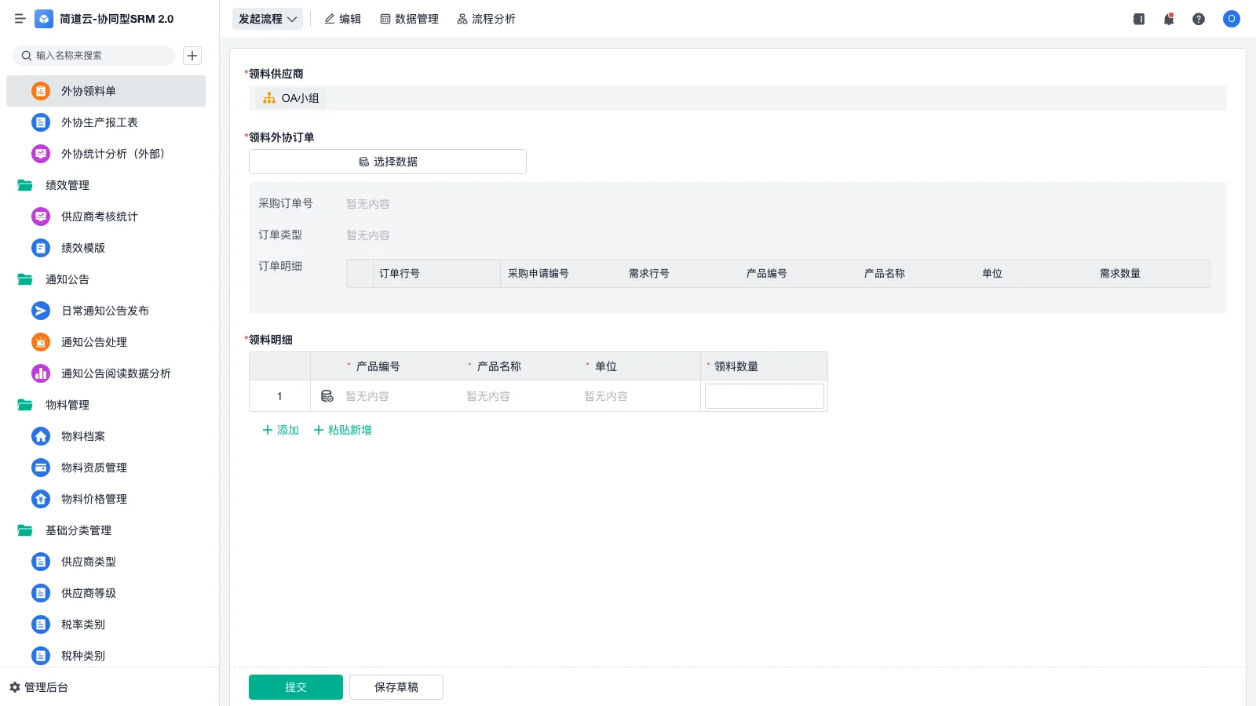Click the 供应商等级 form icon
Viewport: 1256px width, 706px height.
[x=41, y=593]
